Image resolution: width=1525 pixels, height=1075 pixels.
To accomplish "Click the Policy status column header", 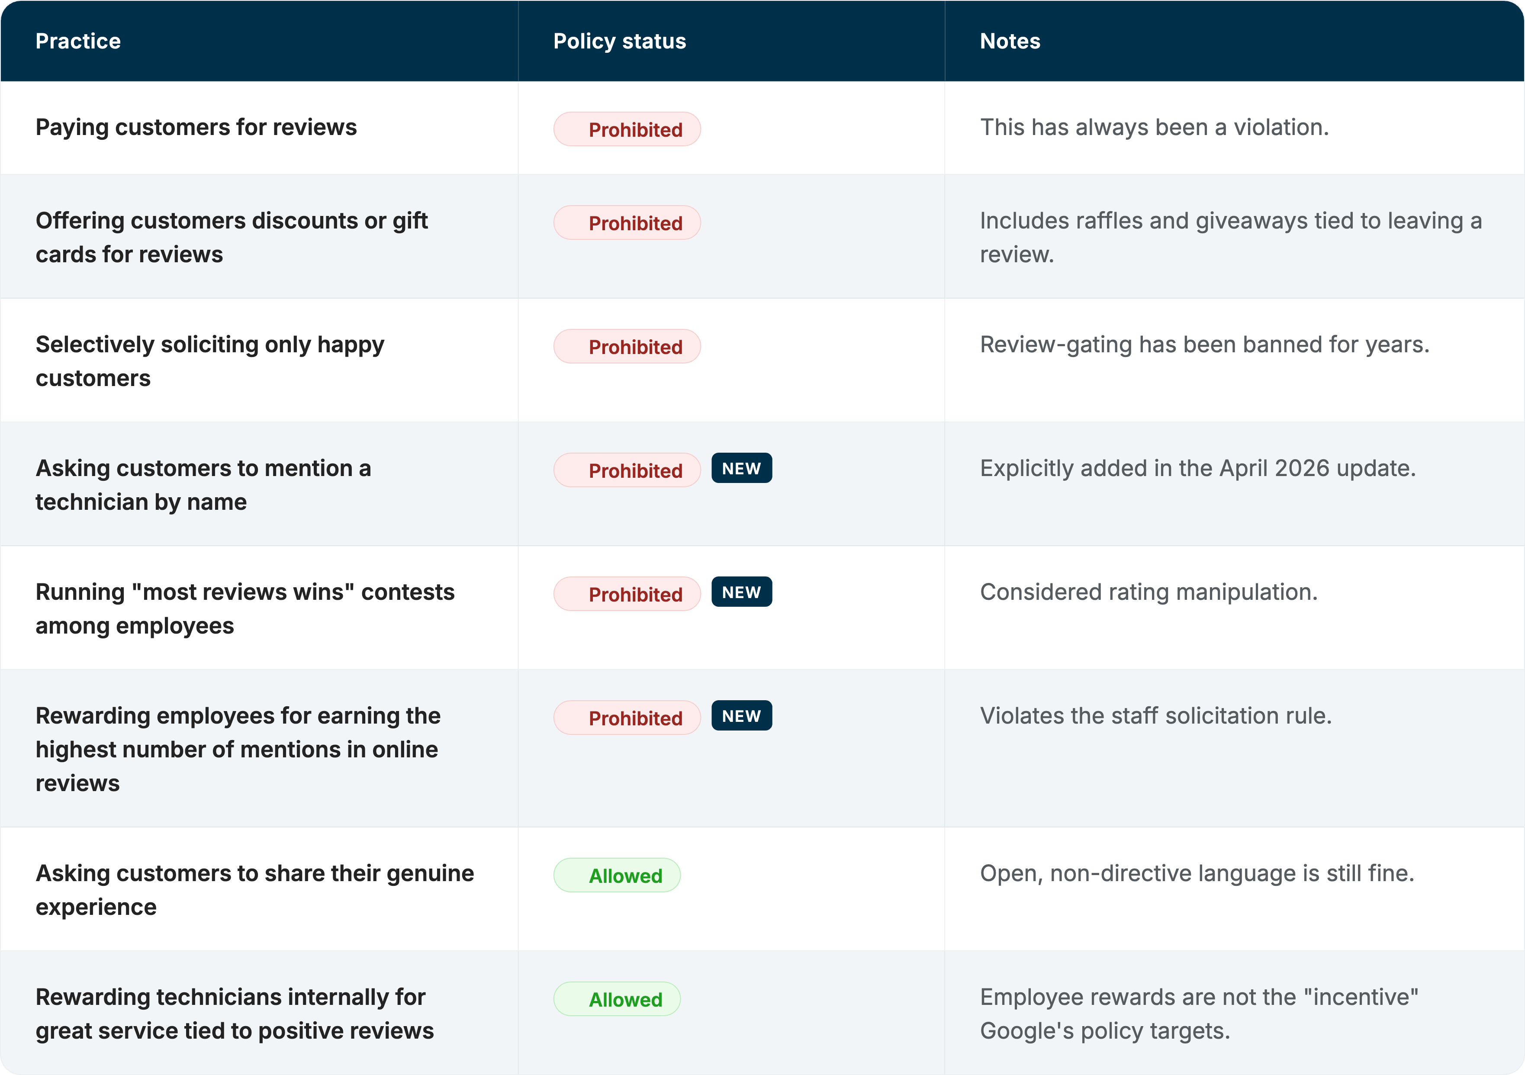I will point(619,41).
